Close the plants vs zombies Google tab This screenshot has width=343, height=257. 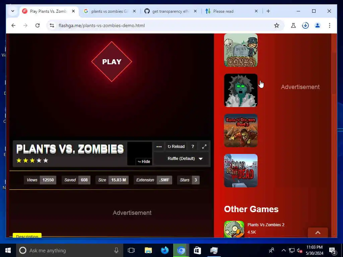(134, 11)
